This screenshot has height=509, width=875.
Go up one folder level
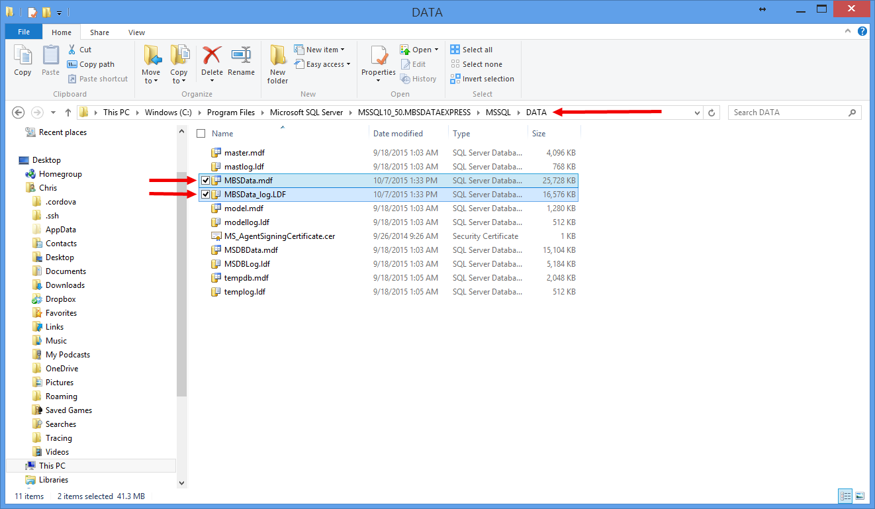click(68, 113)
